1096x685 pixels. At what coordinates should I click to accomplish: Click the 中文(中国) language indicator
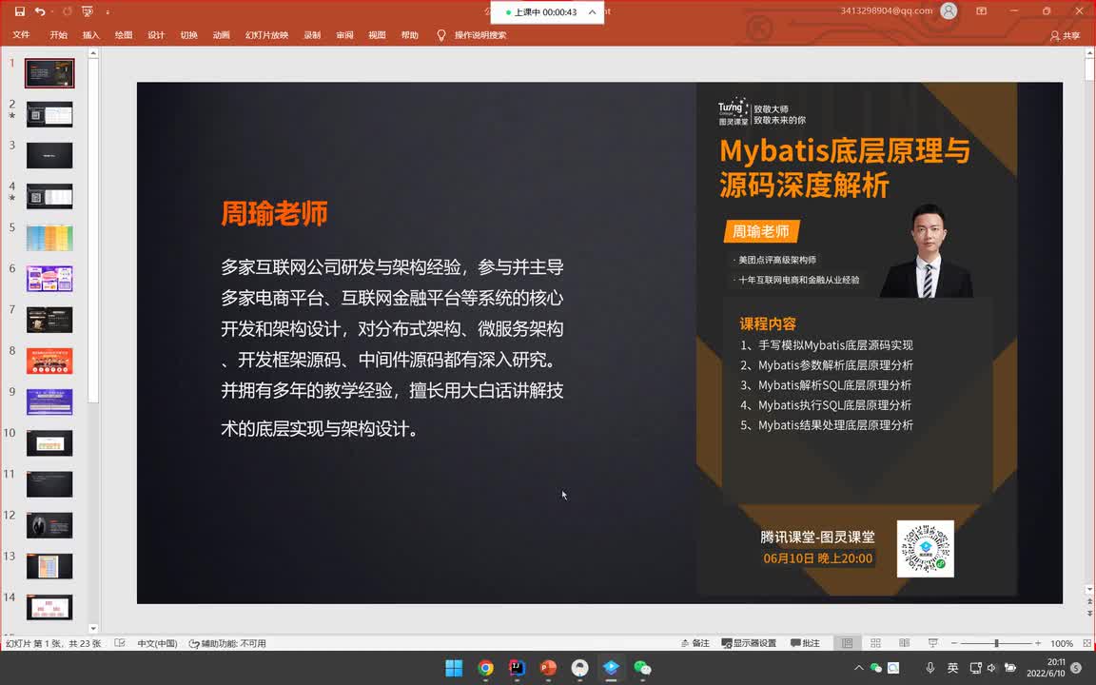click(157, 644)
